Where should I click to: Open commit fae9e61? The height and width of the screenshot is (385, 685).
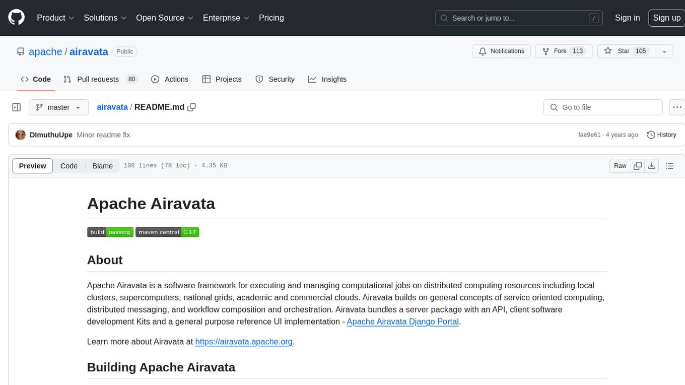[589, 135]
